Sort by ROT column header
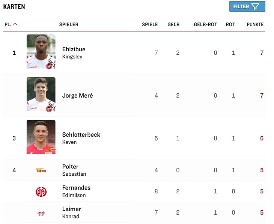Screen dimensions: 274x224 230,24
